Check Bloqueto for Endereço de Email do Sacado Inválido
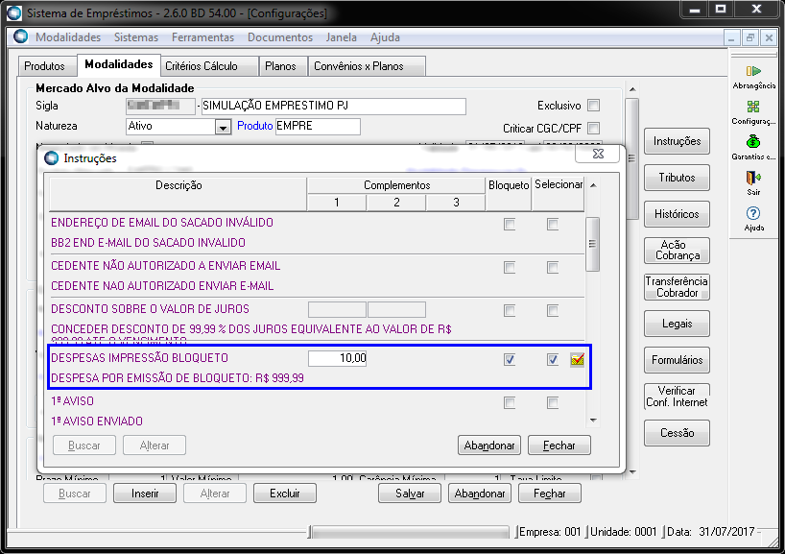The height and width of the screenshot is (554, 785). pos(510,224)
